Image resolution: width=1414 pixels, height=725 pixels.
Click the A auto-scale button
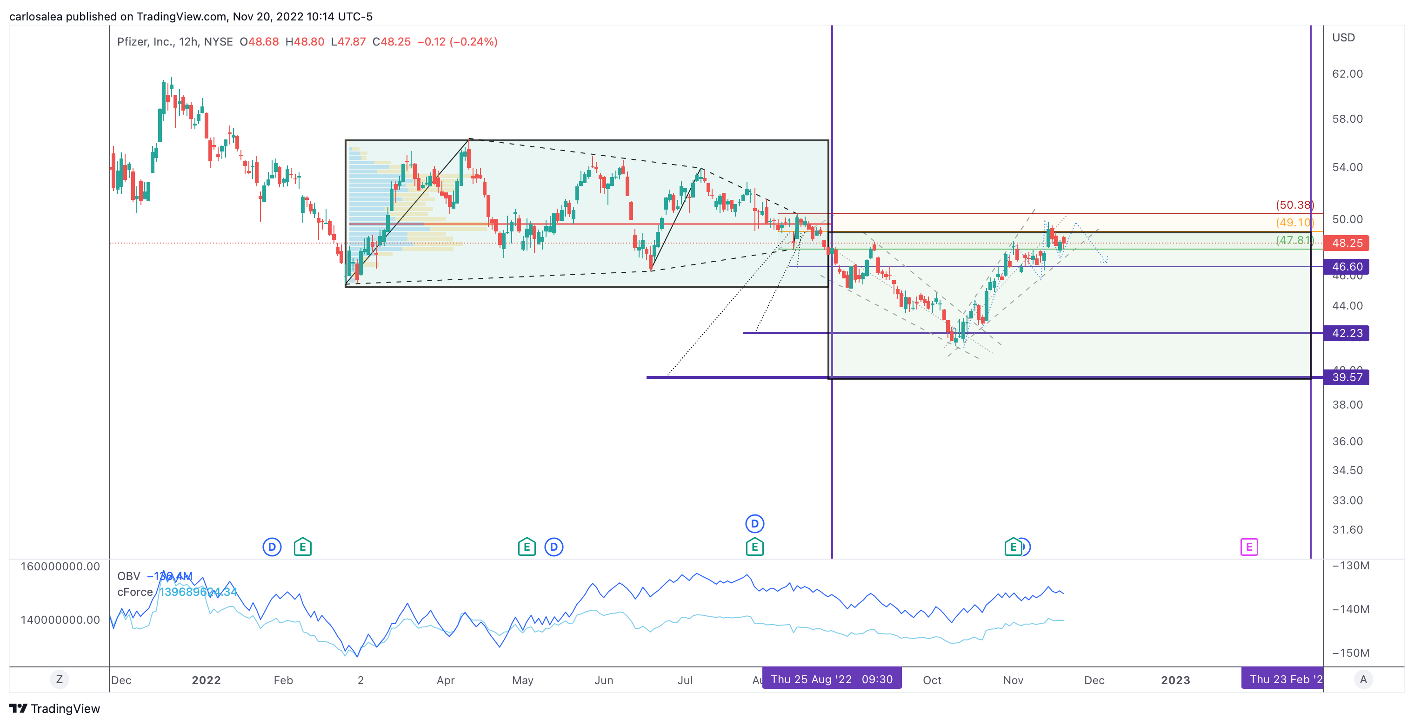tap(1363, 679)
